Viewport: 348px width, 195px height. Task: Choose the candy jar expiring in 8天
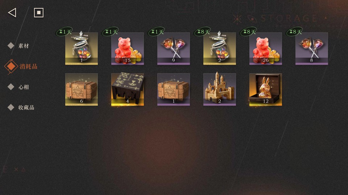click(x=220, y=48)
